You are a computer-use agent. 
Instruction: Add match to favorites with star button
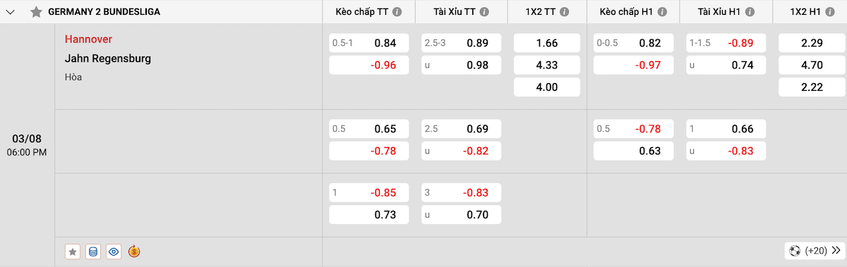click(72, 252)
